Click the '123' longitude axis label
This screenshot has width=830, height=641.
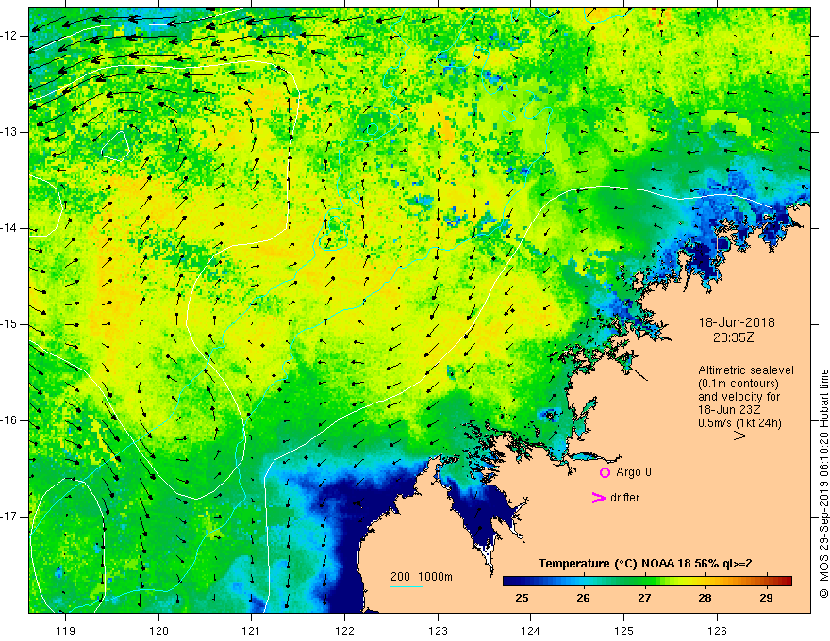tap(438, 631)
